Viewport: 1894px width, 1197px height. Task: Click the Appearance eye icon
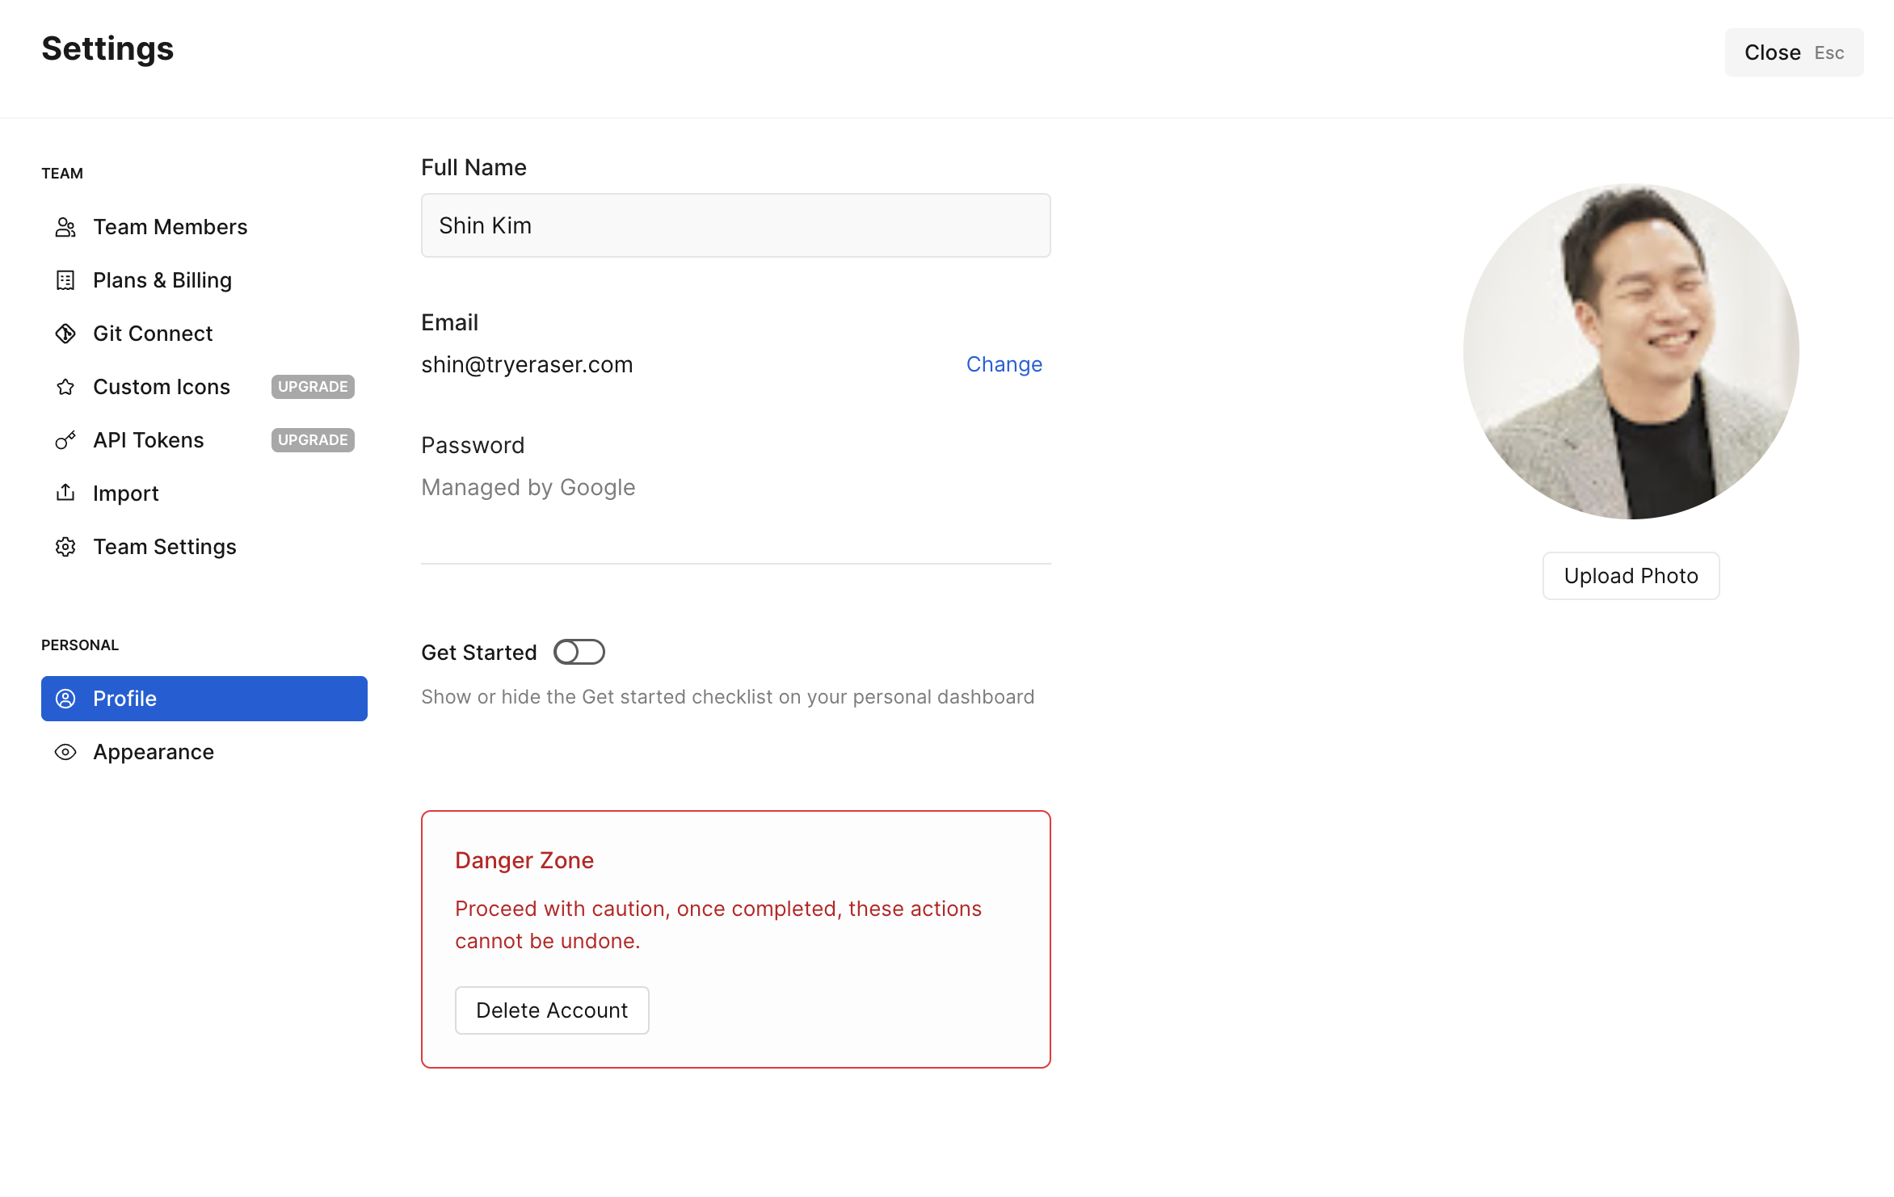click(x=65, y=752)
